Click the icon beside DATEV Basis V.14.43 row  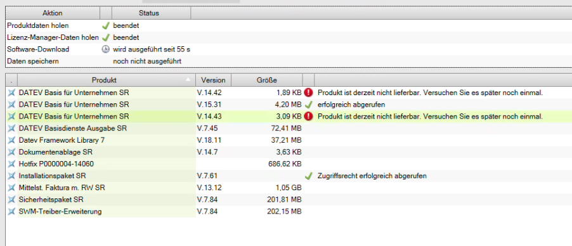[11, 117]
